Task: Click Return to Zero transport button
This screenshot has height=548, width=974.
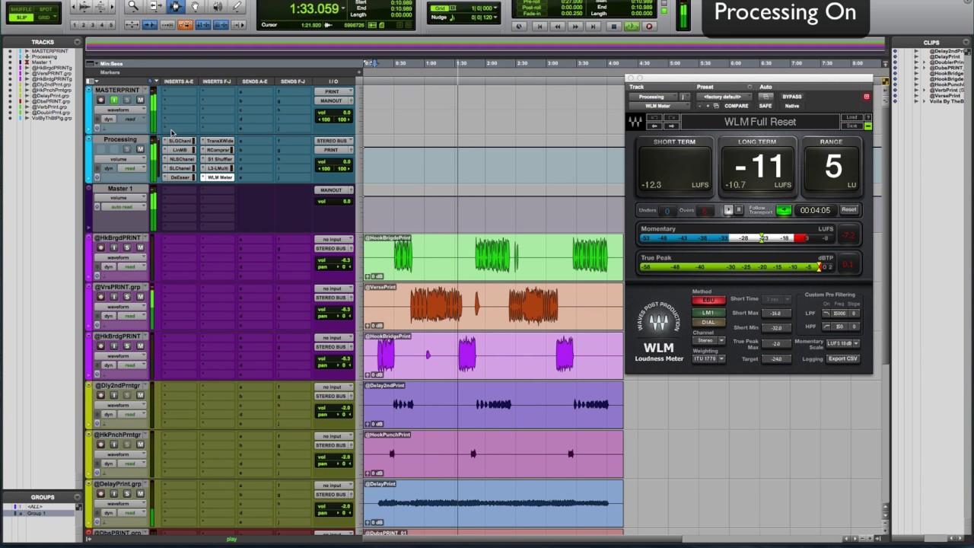Action: point(539,27)
